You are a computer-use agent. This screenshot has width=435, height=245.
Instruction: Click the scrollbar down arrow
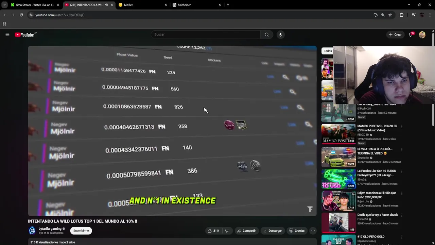click(433, 243)
